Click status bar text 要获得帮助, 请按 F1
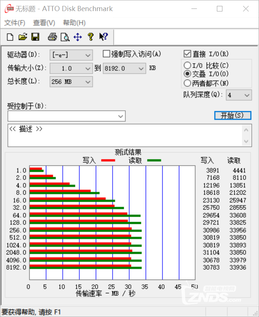The image size is (259, 317). click(x=31, y=312)
